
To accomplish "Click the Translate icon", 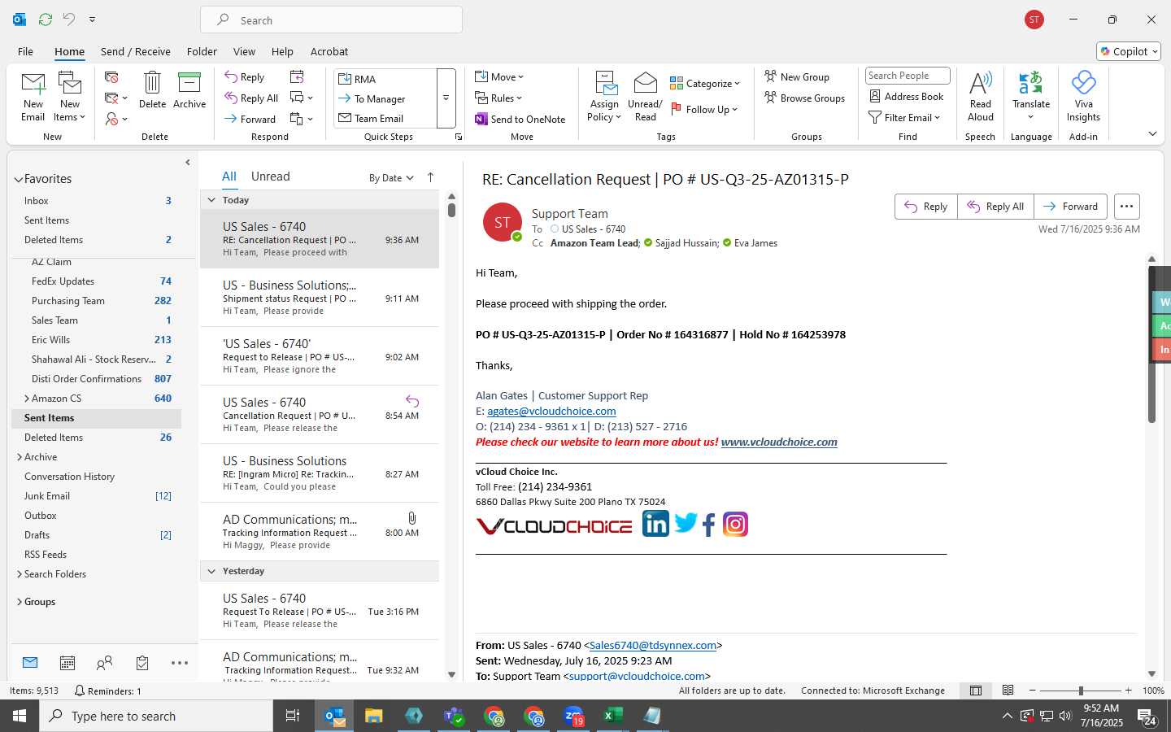I will coord(1031,82).
